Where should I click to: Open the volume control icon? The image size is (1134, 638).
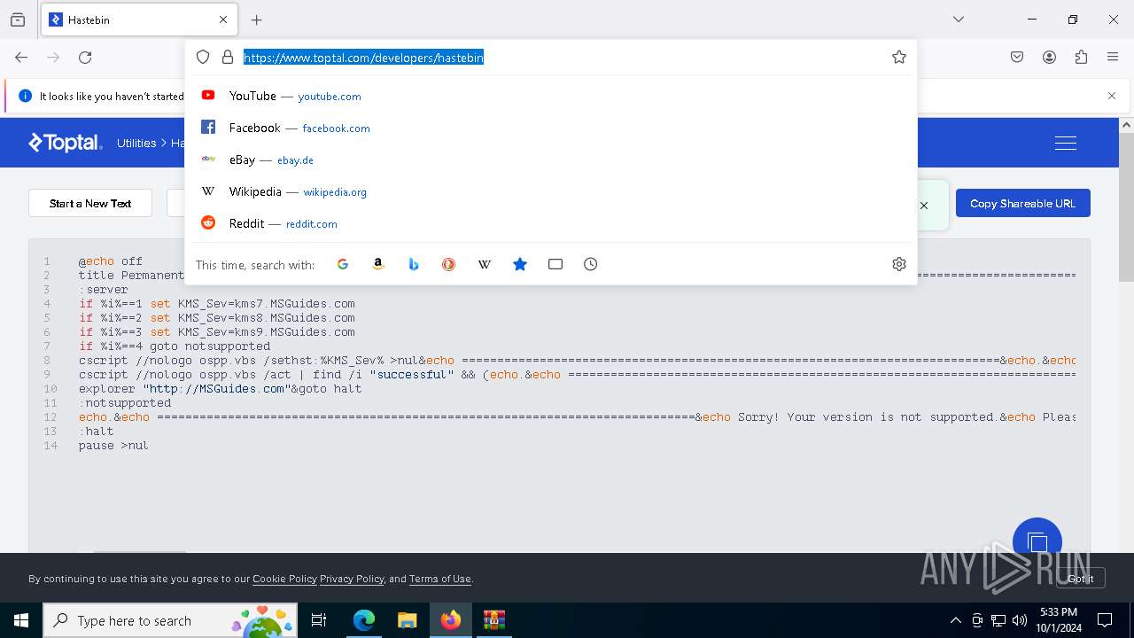tap(1020, 620)
